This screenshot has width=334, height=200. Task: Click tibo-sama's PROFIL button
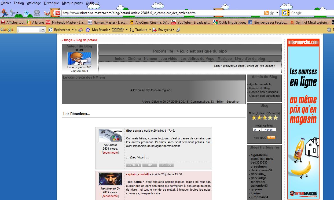pyautogui.click(x=134, y=165)
